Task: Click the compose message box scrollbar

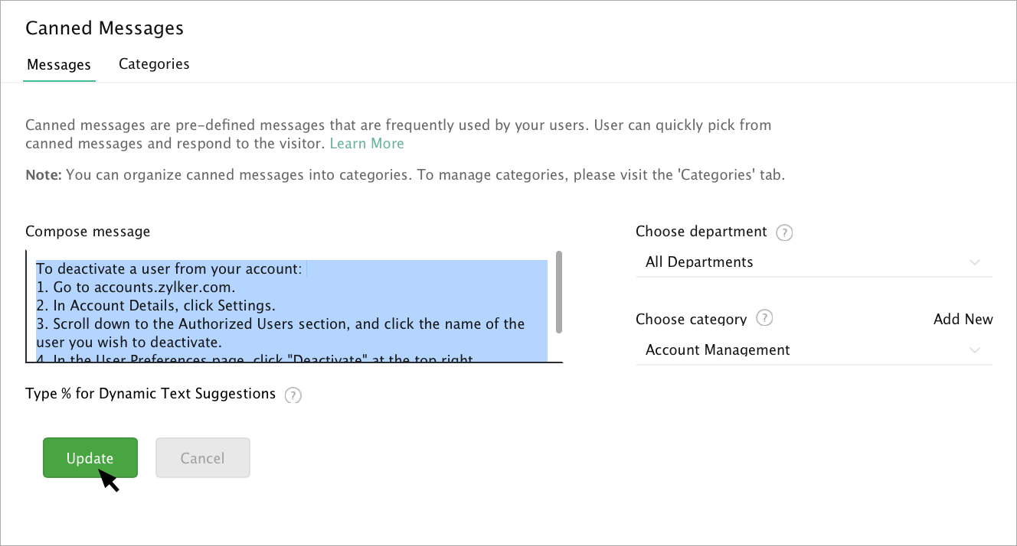Action: coord(559,292)
